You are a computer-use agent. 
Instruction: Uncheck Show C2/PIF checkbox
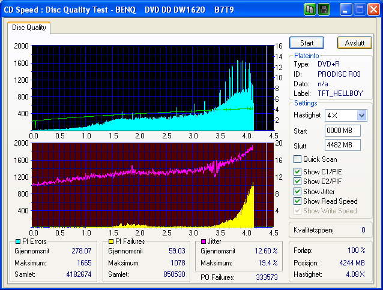(297, 182)
